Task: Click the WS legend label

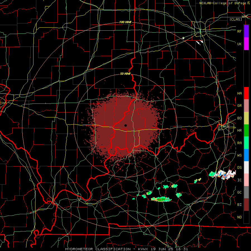Action: 240,155
